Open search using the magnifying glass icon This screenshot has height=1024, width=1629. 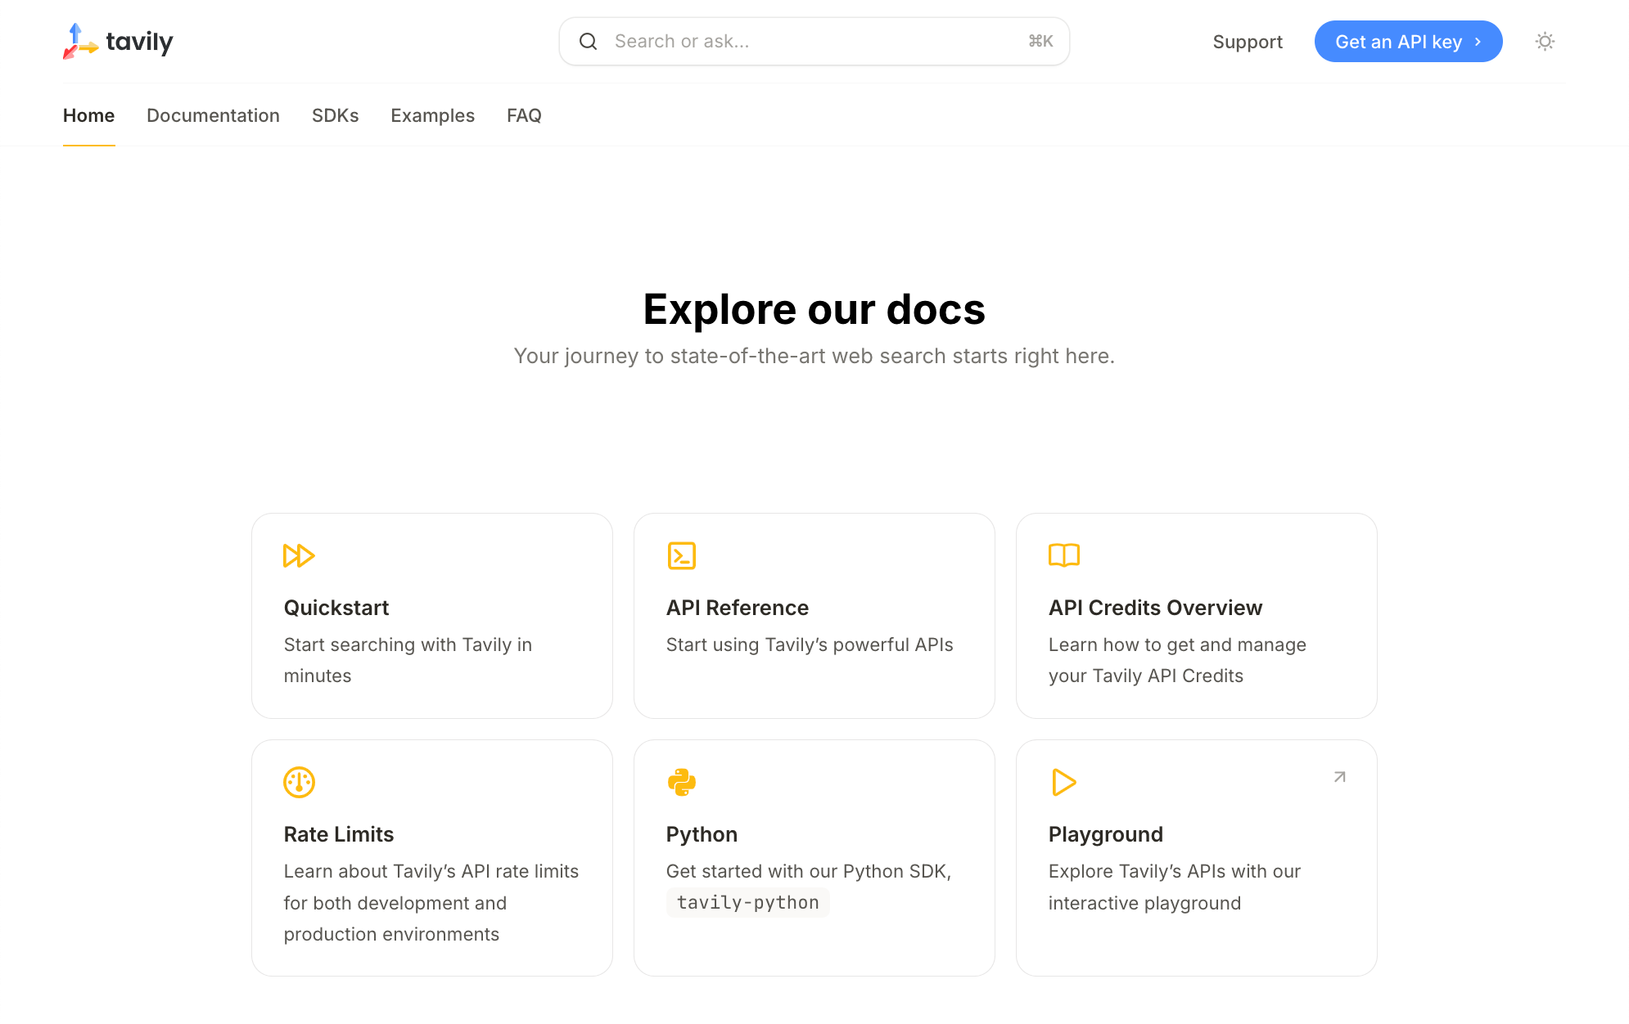pos(588,41)
